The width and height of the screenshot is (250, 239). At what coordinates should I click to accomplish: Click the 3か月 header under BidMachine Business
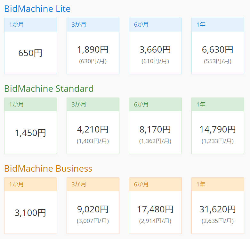coord(79,184)
